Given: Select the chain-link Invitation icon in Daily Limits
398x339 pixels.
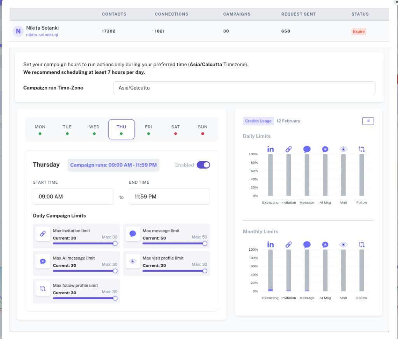Looking at the screenshot, I should pos(288,149).
